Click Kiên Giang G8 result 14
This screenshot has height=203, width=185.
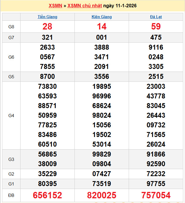tap(102, 27)
